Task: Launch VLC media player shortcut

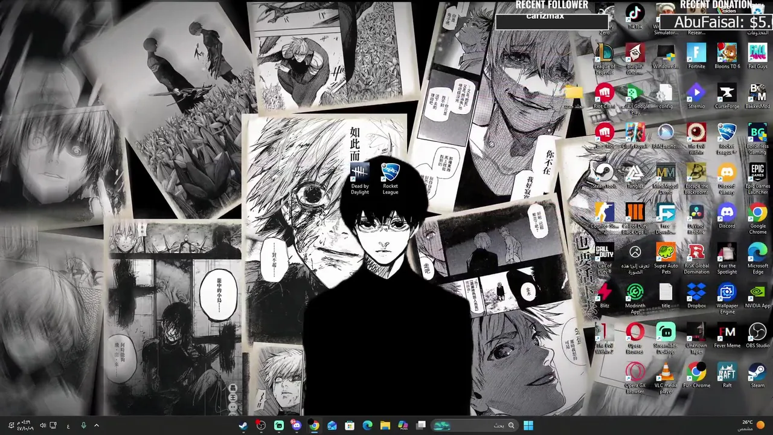Action: click(666, 378)
